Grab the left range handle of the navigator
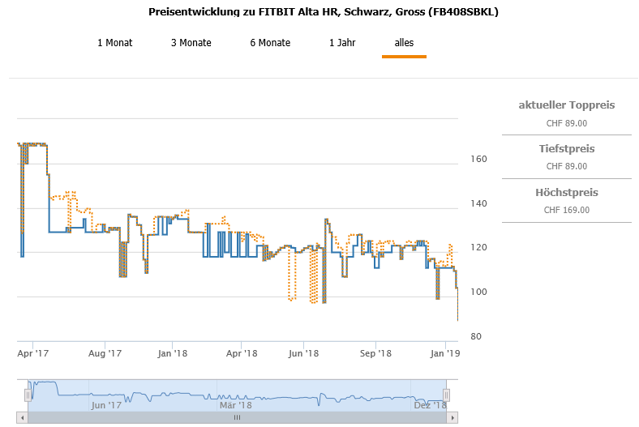639x427 pixels. 28,395
